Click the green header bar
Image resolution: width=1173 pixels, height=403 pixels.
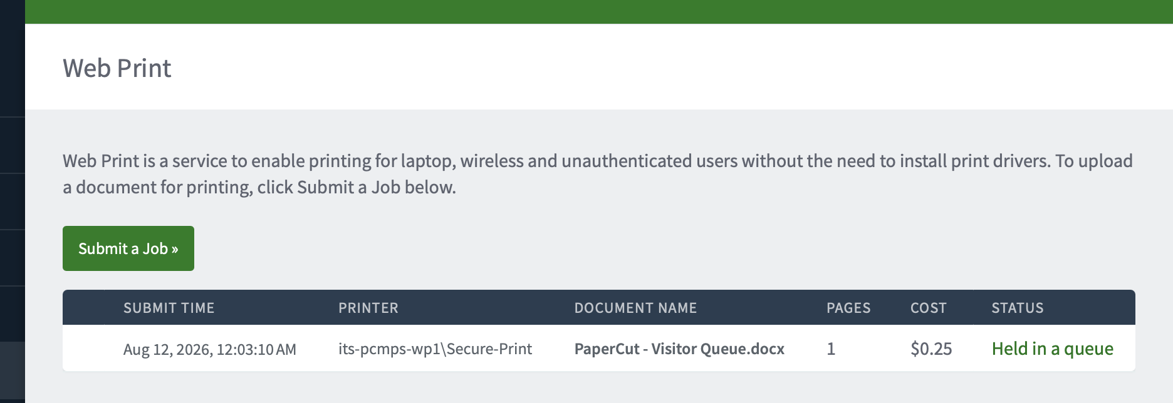pos(599,12)
